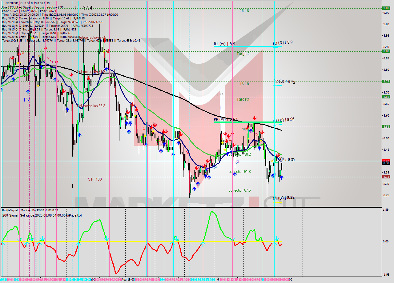Click the 'R2 (D) | 8.73' resistance label
This screenshot has height=283, width=394.
point(284,82)
